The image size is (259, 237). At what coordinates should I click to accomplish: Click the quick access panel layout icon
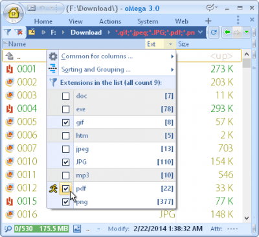(31, 8)
